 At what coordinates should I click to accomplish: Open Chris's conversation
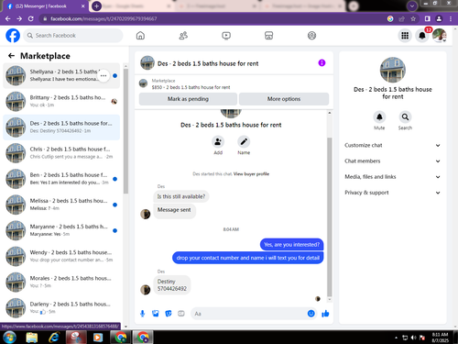[x=61, y=153]
